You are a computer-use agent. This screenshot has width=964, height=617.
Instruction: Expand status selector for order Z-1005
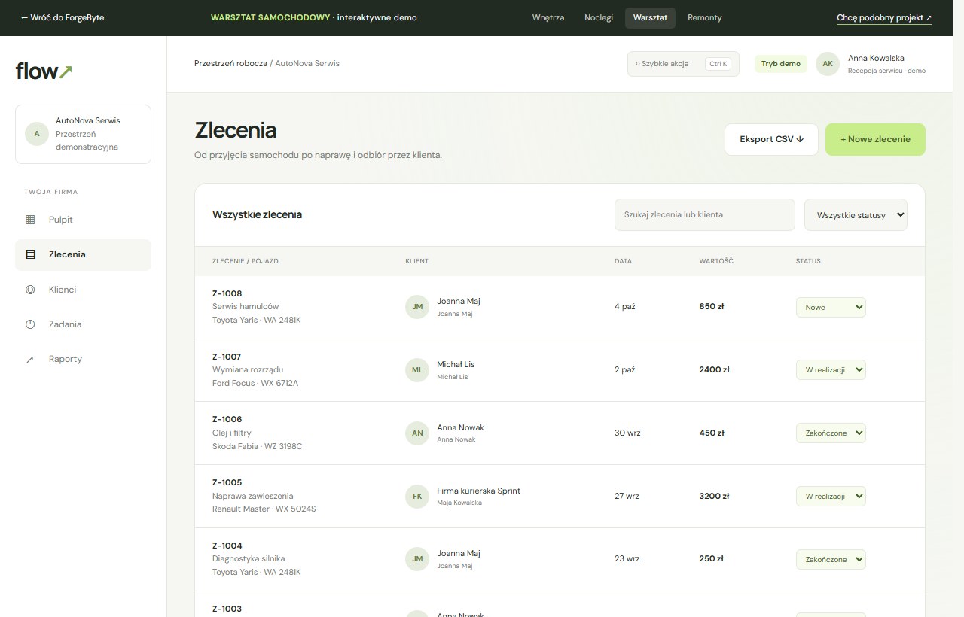[x=831, y=497]
